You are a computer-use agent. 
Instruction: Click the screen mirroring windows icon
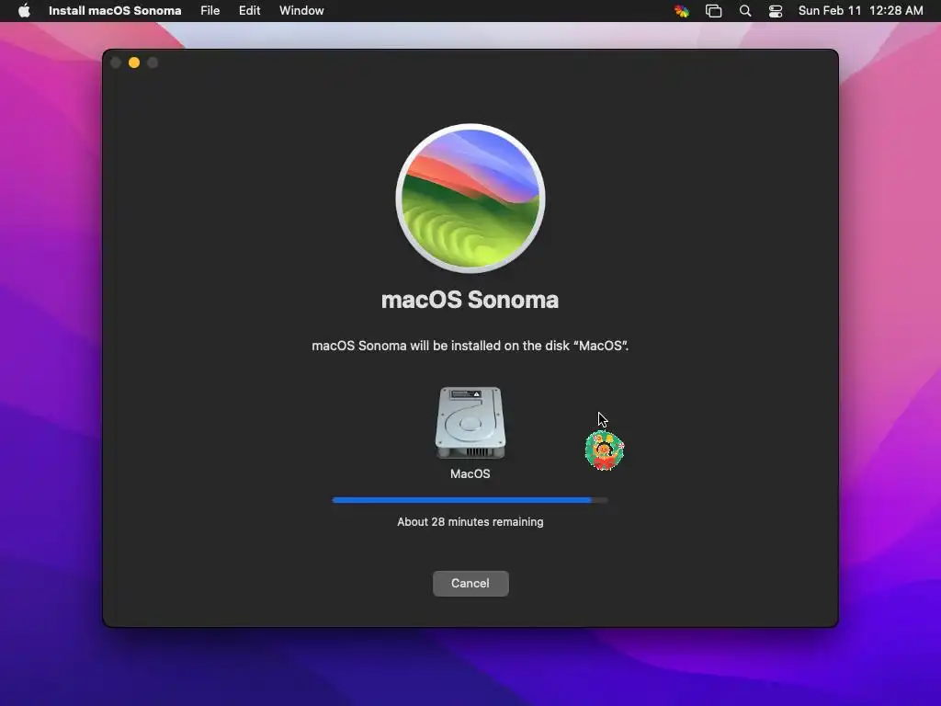(713, 11)
